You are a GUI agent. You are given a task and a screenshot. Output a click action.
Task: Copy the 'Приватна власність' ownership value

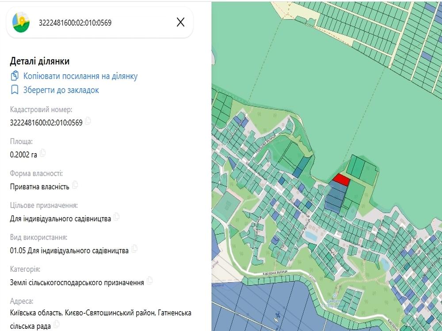[75, 185]
